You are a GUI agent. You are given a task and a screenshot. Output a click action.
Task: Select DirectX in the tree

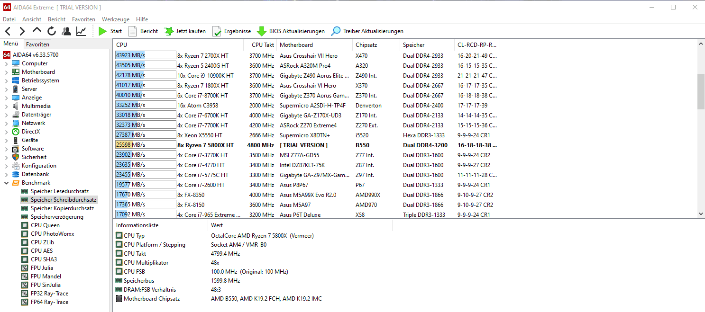[x=31, y=132]
